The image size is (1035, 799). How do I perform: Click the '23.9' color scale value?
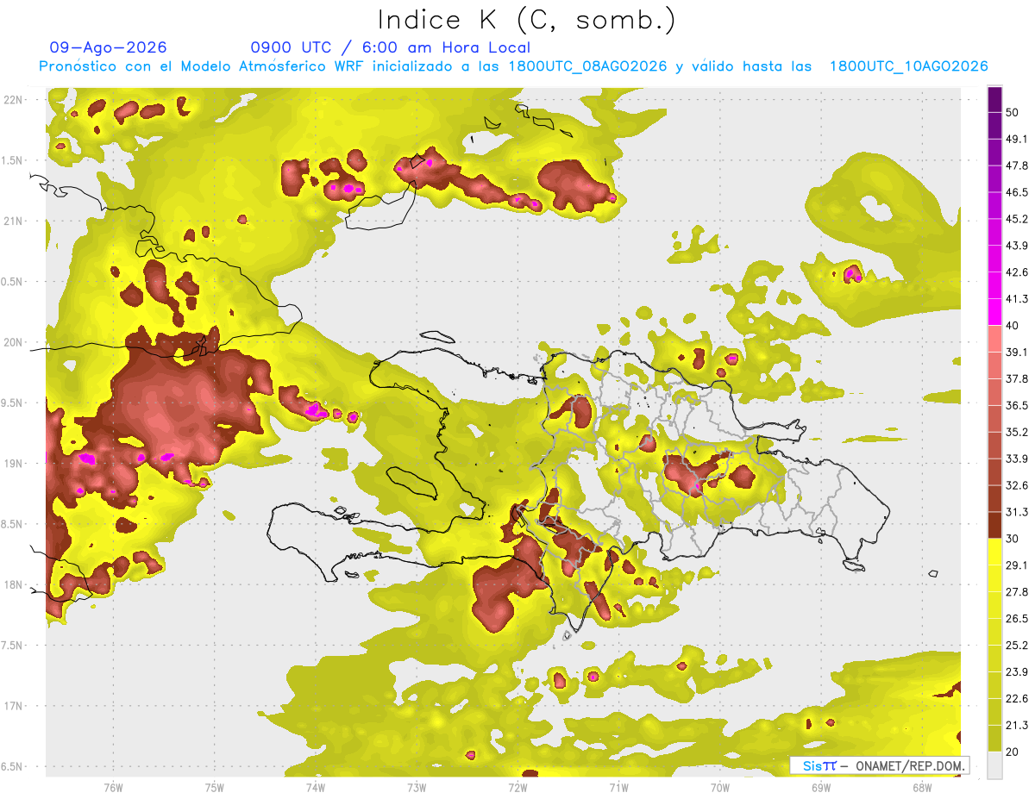click(1017, 671)
